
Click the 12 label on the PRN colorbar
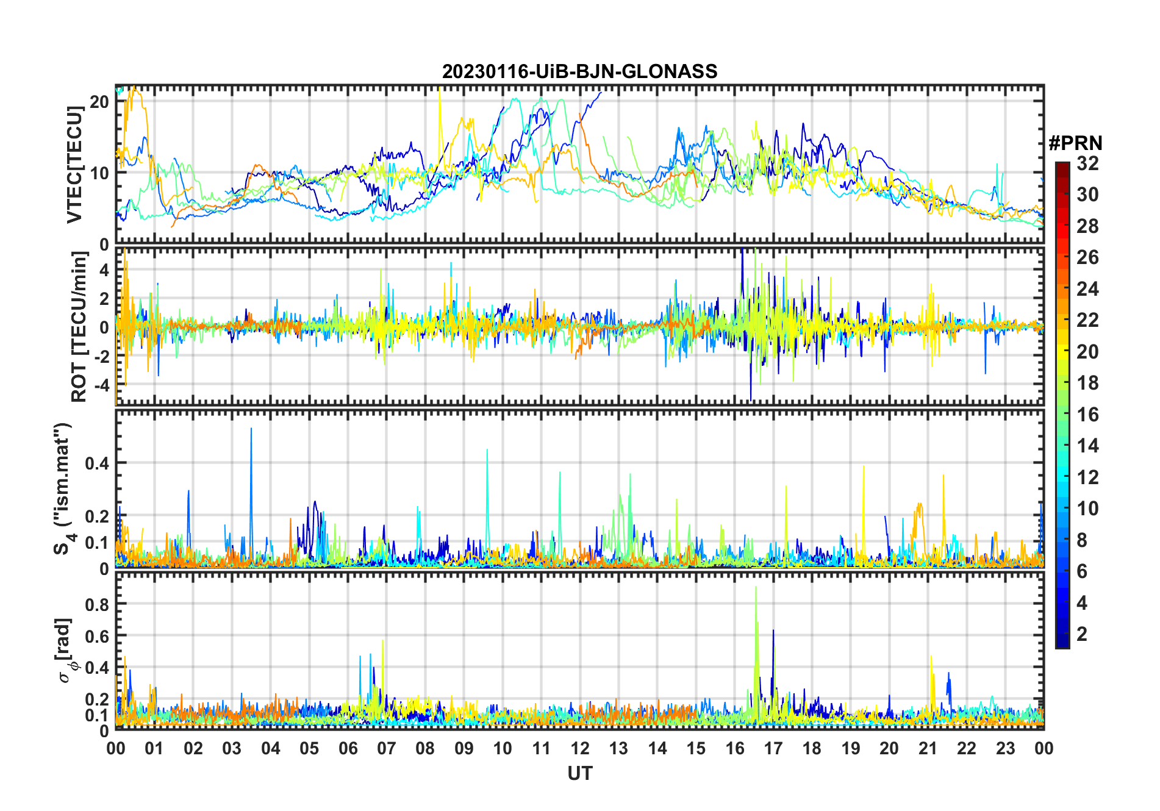[x=1087, y=477]
